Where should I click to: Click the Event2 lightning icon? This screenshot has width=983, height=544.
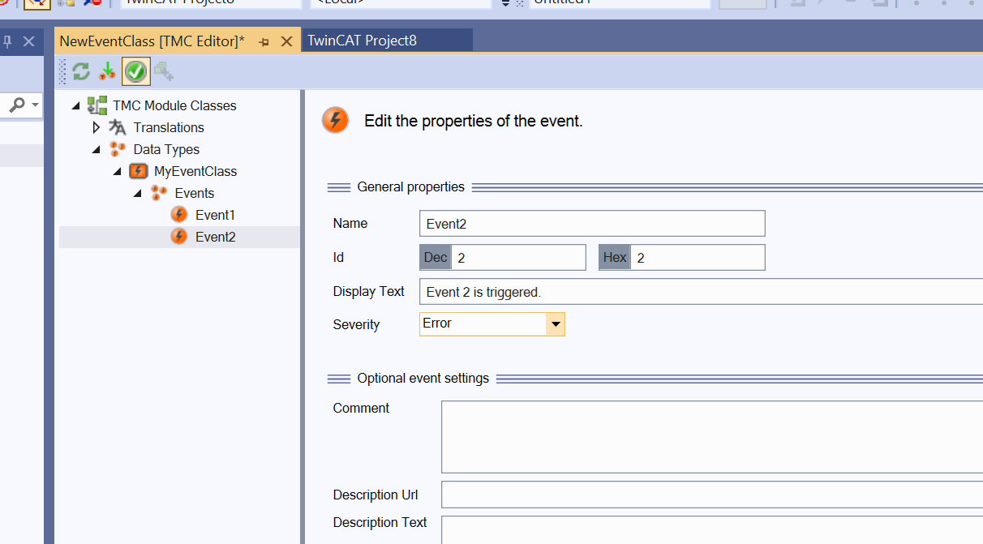179,237
